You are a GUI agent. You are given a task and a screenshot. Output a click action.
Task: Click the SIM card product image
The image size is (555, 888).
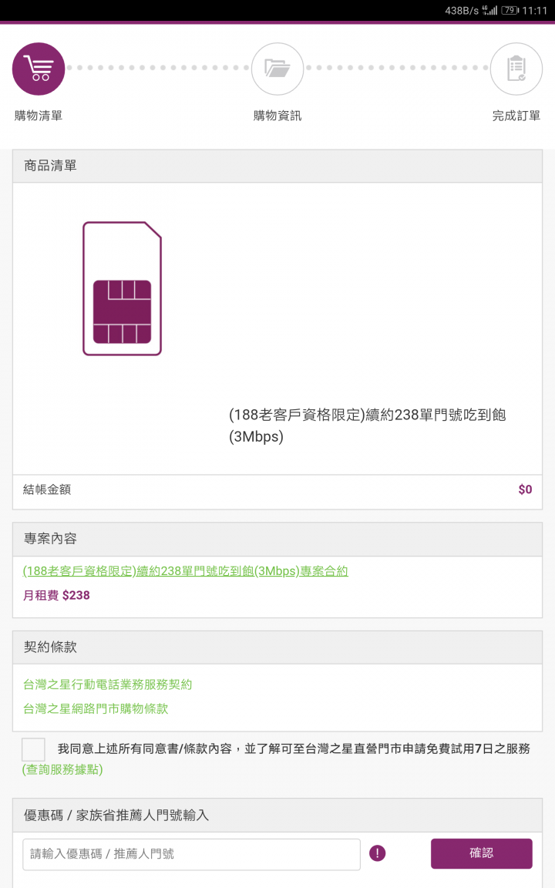point(123,289)
